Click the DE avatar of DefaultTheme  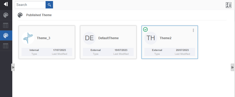(89, 38)
